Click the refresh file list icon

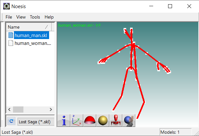(x=11, y=121)
